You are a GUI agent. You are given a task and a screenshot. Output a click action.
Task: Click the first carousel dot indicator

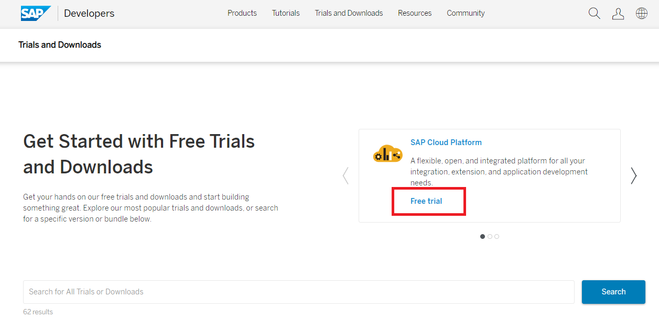tap(482, 236)
